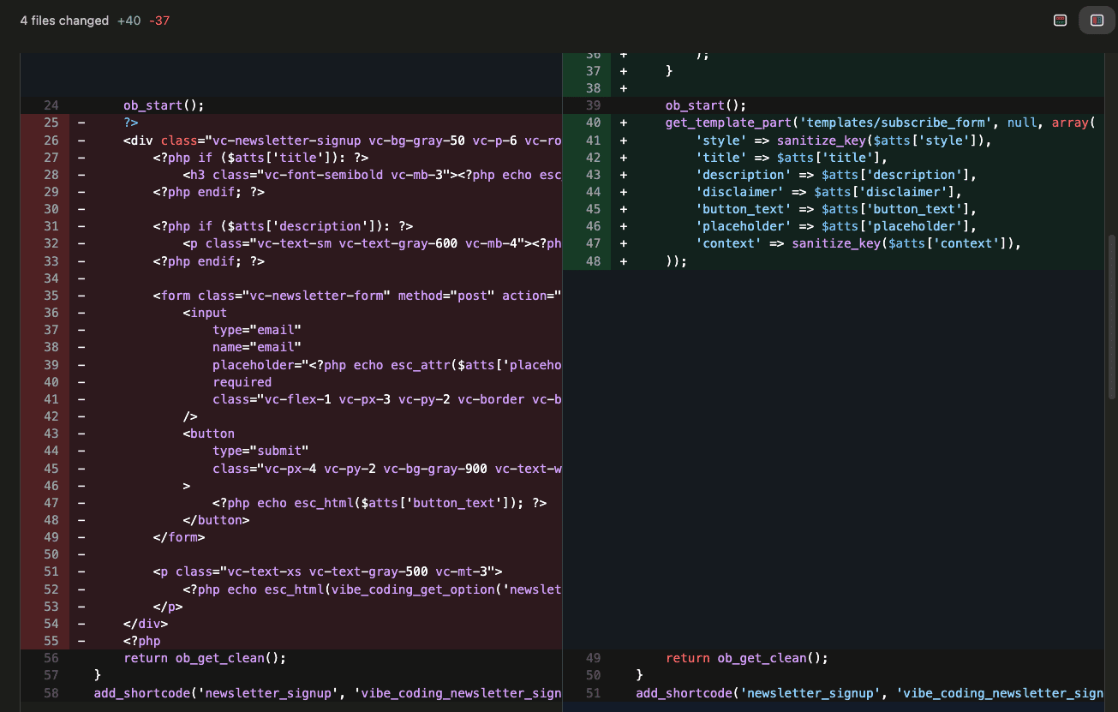Click added line 40 calling get_template_part
This screenshot has width=1118, height=712.
857,122
